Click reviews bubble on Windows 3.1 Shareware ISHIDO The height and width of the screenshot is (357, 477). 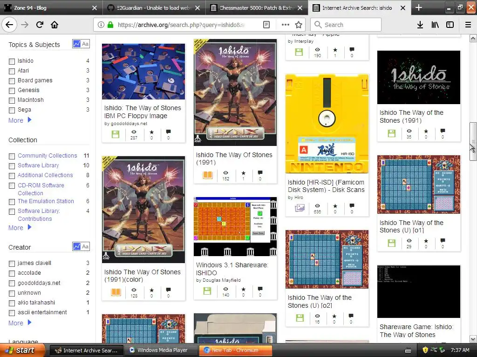260,289
